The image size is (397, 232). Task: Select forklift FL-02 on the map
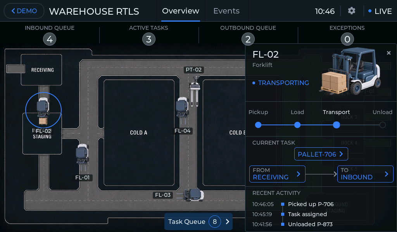43,111
